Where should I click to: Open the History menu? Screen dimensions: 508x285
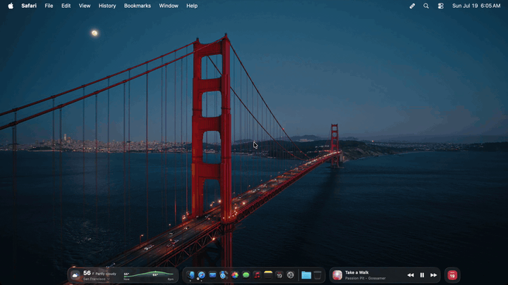pos(107,6)
